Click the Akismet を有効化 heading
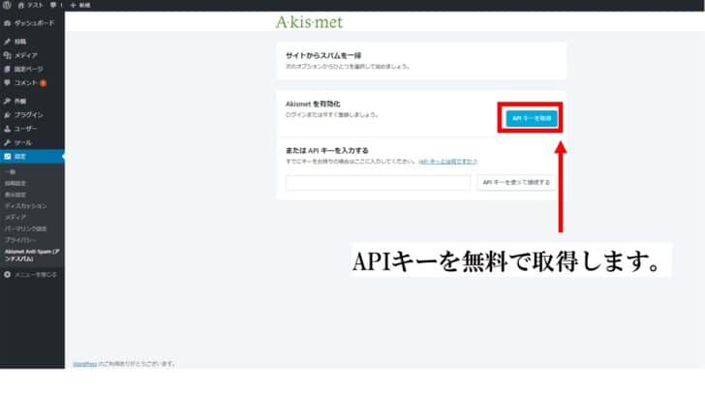The height and width of the screenshot is (397, 705). (x=313, y=104)
